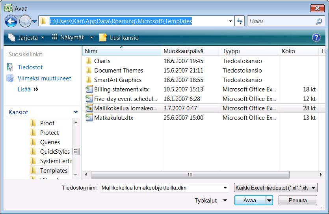Screen dimensions: 329x214
Task: Open the Tiedostot favorite link
Action: point(30,67)
